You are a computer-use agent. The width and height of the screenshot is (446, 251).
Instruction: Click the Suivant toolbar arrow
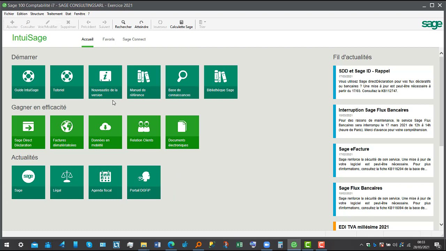click(x=105, y=24)
